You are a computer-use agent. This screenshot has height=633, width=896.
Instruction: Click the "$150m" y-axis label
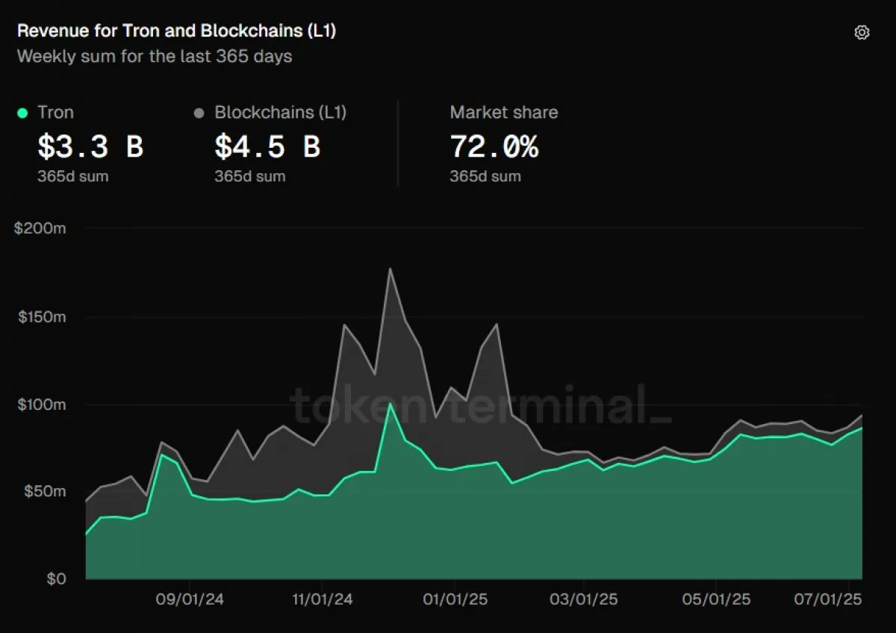pyautogui.click(x=42, y=317)
